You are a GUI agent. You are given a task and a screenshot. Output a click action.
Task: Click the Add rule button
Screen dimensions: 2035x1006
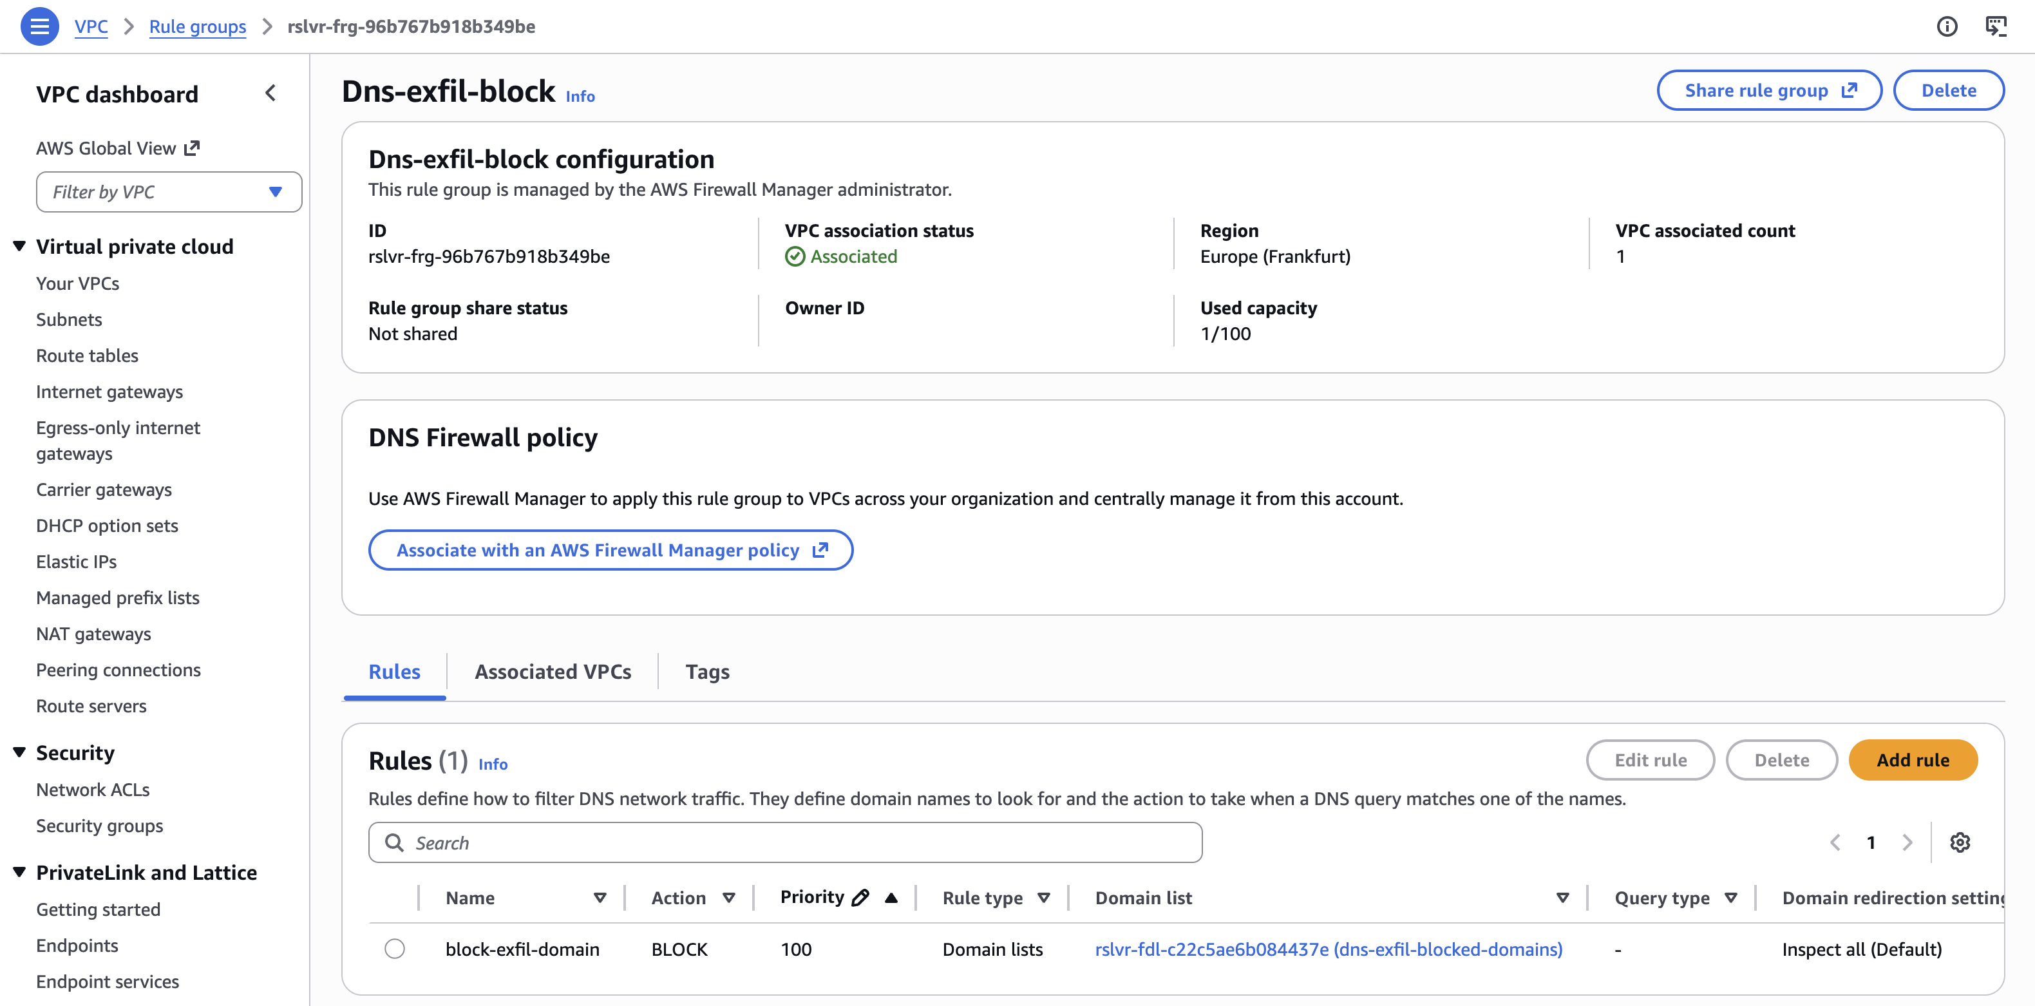pyautogui.click(x=1912, y=760)
